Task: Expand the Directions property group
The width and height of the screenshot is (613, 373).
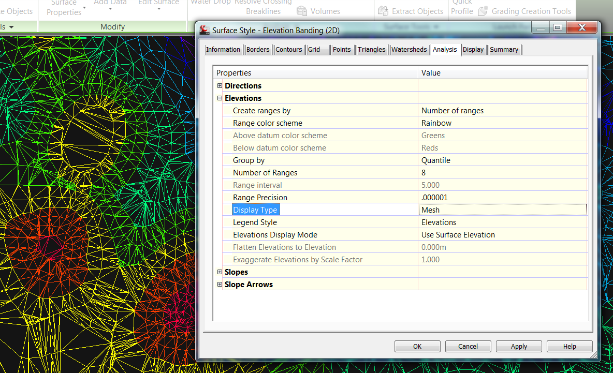Action: [x=220, y=85]
